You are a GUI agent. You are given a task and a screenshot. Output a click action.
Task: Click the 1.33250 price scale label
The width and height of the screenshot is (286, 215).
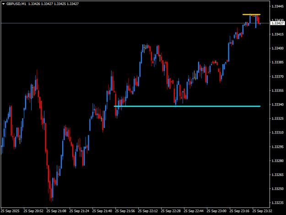278,189
